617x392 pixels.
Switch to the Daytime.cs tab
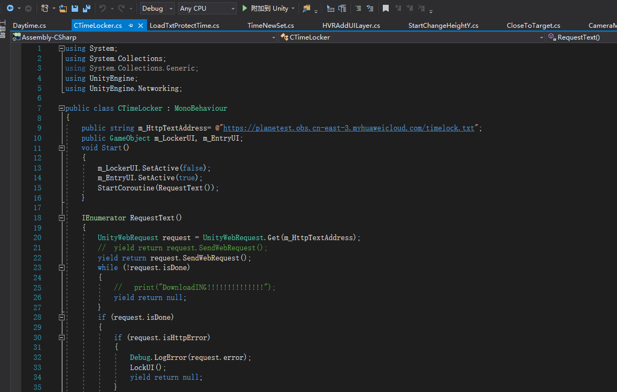coord(29,26)
